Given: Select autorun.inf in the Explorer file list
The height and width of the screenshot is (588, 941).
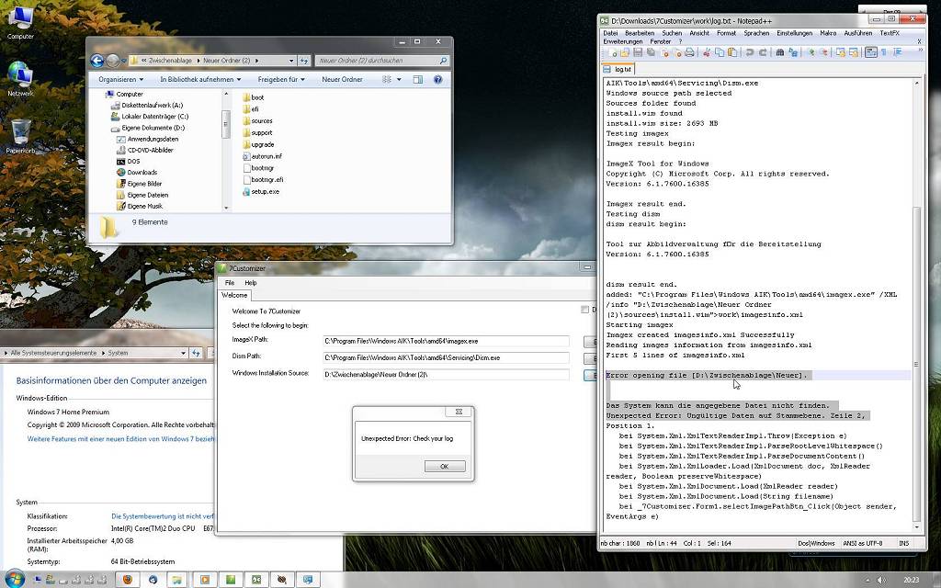Looking at the screenshot, I should coord(262,156).
